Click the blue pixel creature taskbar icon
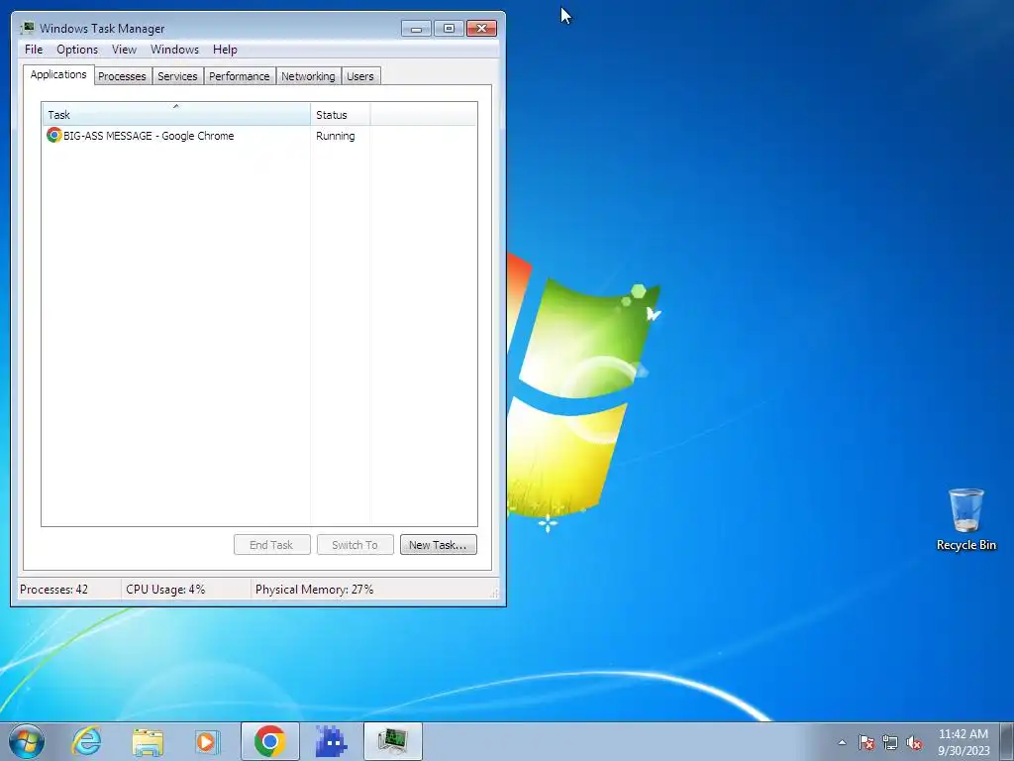This screenshot has width=1014, height=761. (331, 741)
